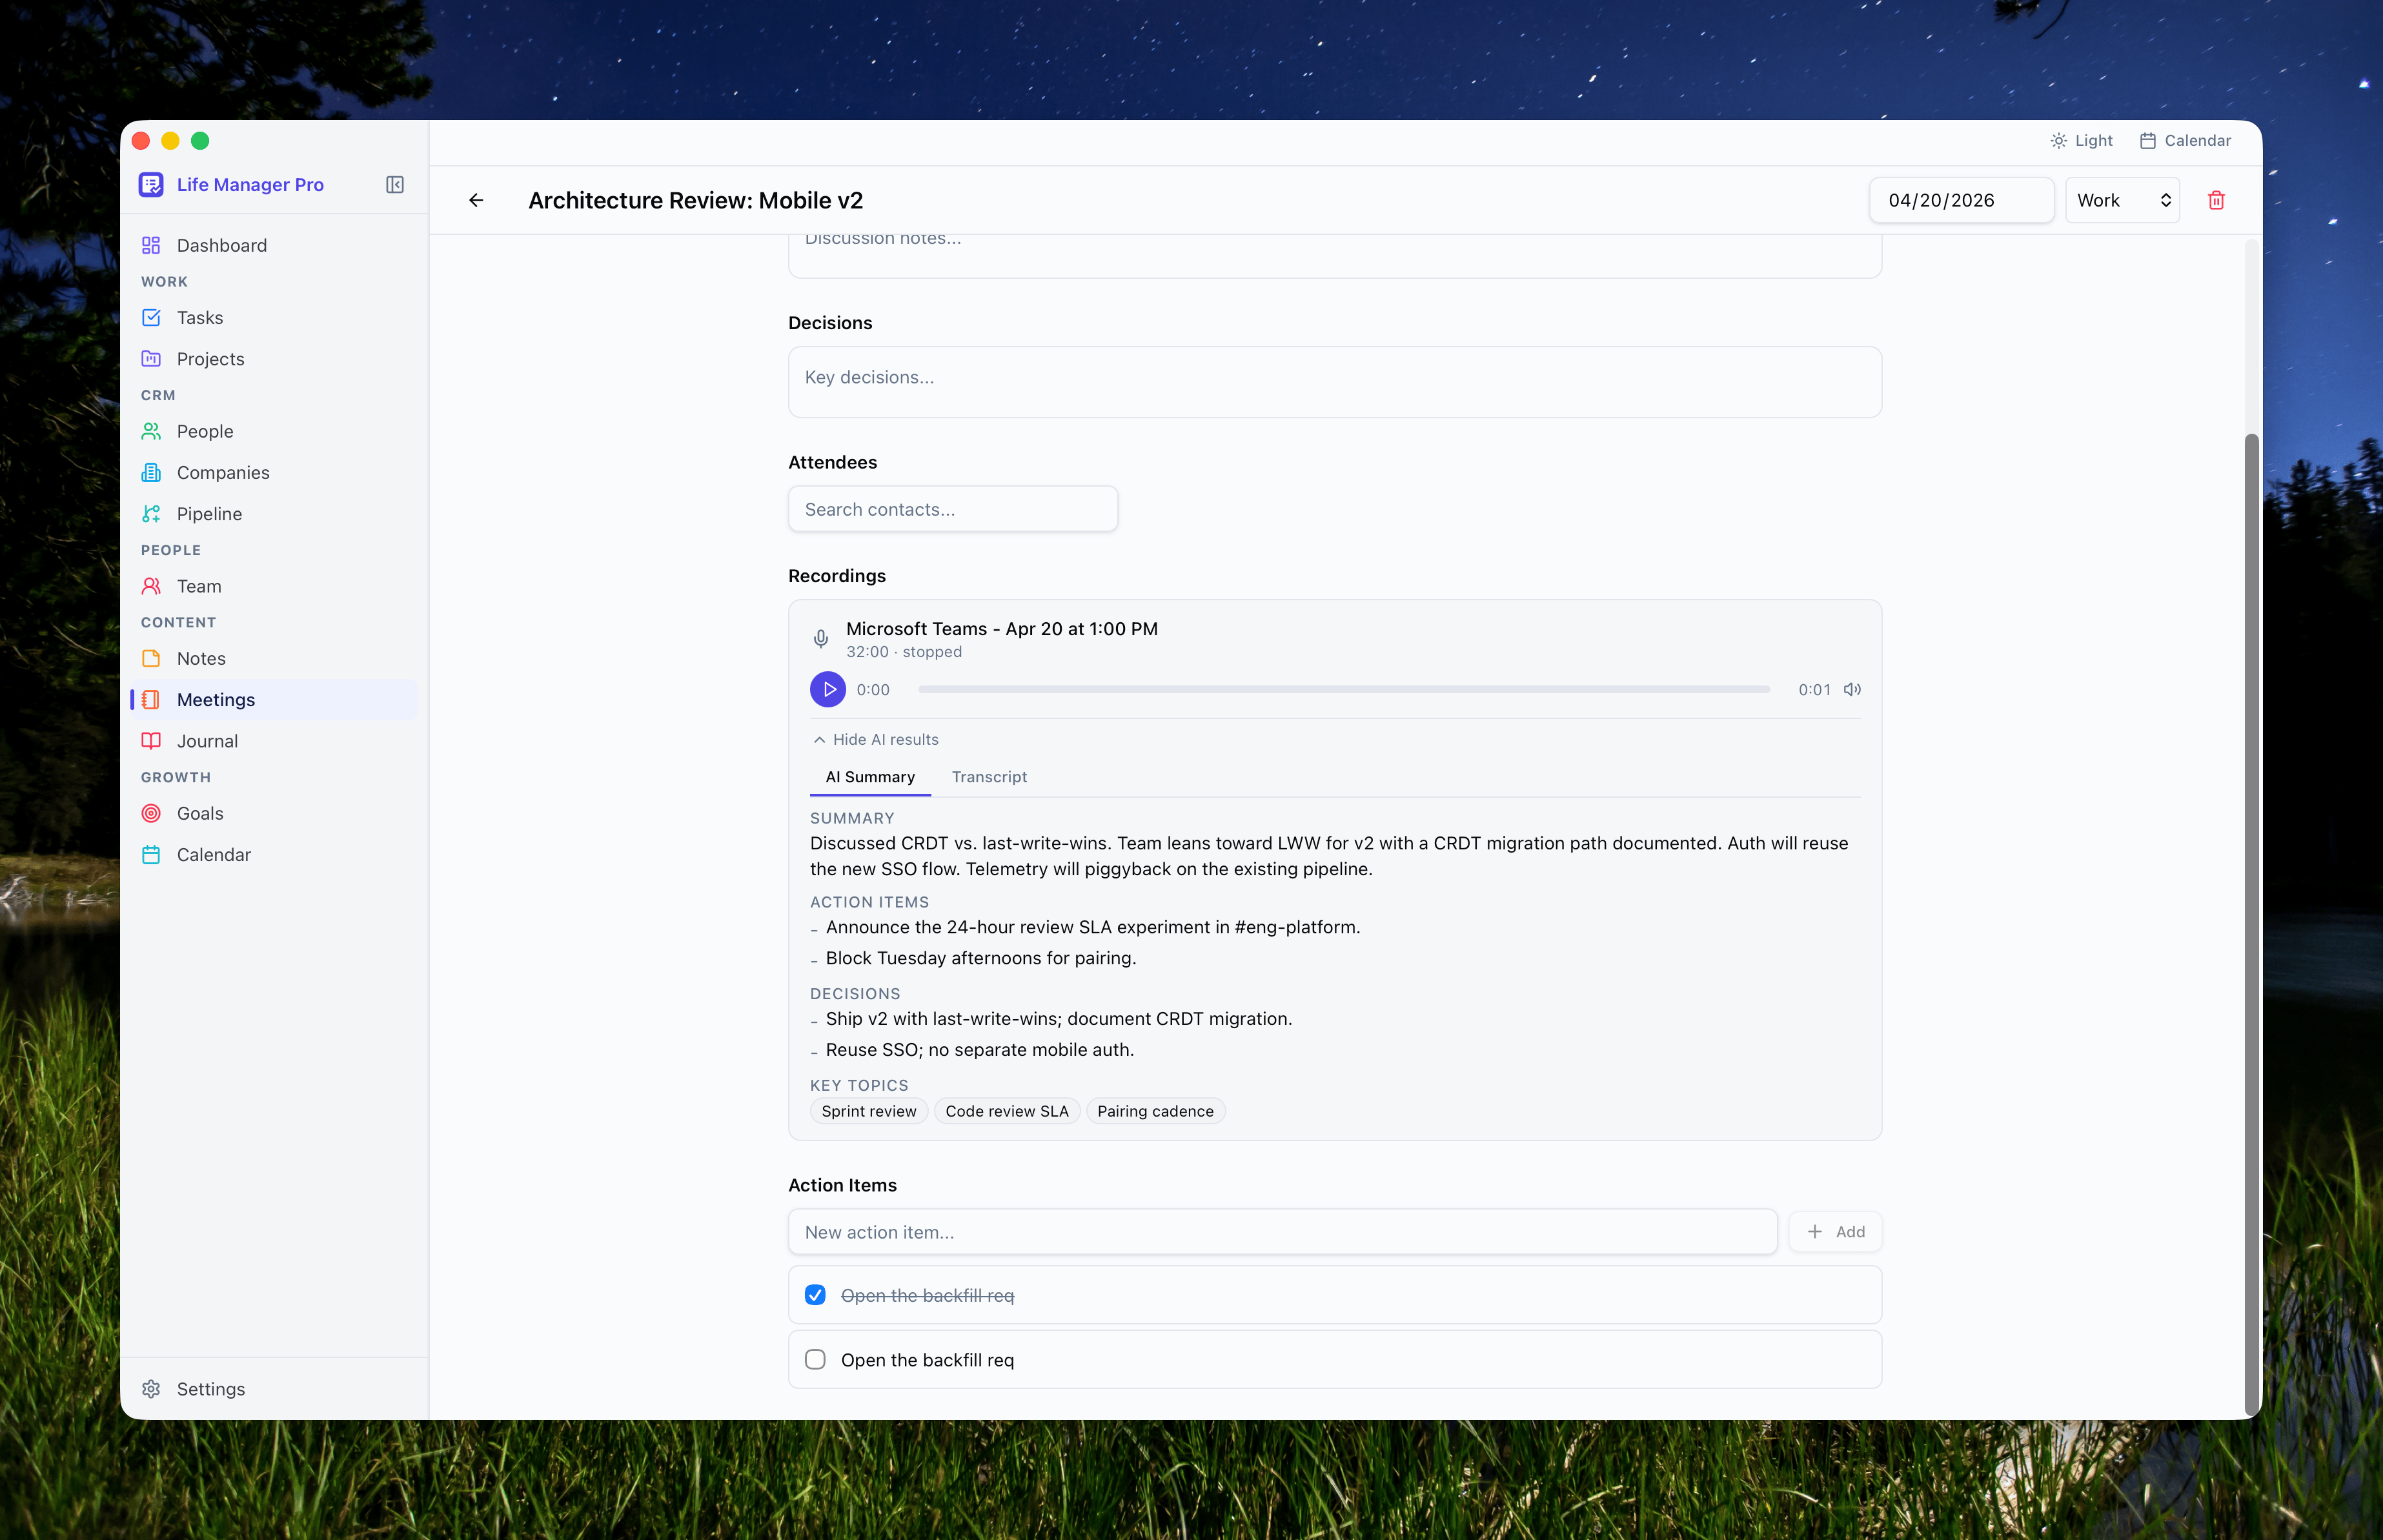The height and width of the screenshot is (1540, 2383).
Task: Click the action item Block Tuesday afternoons for pairing
Action: point(980,958)
